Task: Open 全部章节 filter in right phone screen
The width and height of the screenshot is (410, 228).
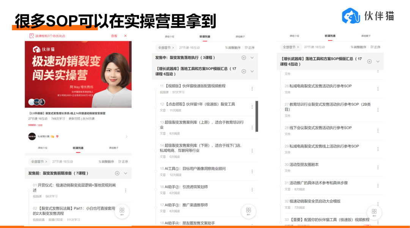Action: (290, 47)
